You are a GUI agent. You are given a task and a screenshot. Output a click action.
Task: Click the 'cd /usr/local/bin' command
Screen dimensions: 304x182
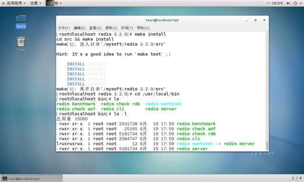tap(157, 94)
